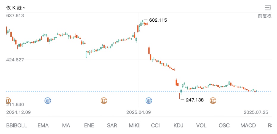Choose the MA indicator tab
Viewport: 277px width, 134px height.
[66, 125]
